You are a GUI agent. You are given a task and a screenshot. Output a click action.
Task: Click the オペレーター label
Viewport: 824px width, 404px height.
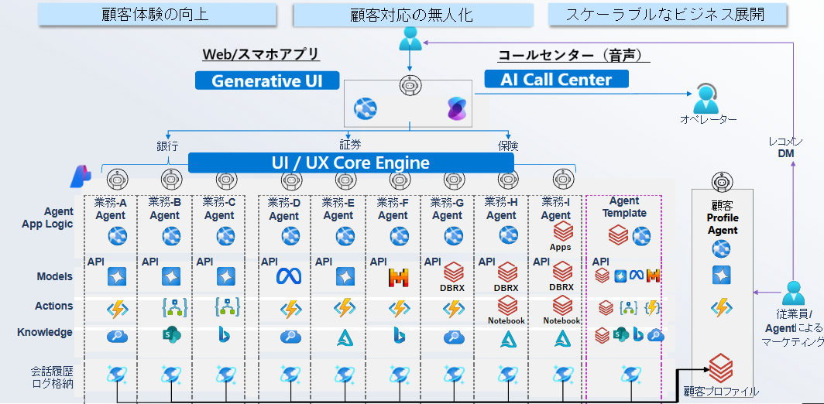coord(709,120)
